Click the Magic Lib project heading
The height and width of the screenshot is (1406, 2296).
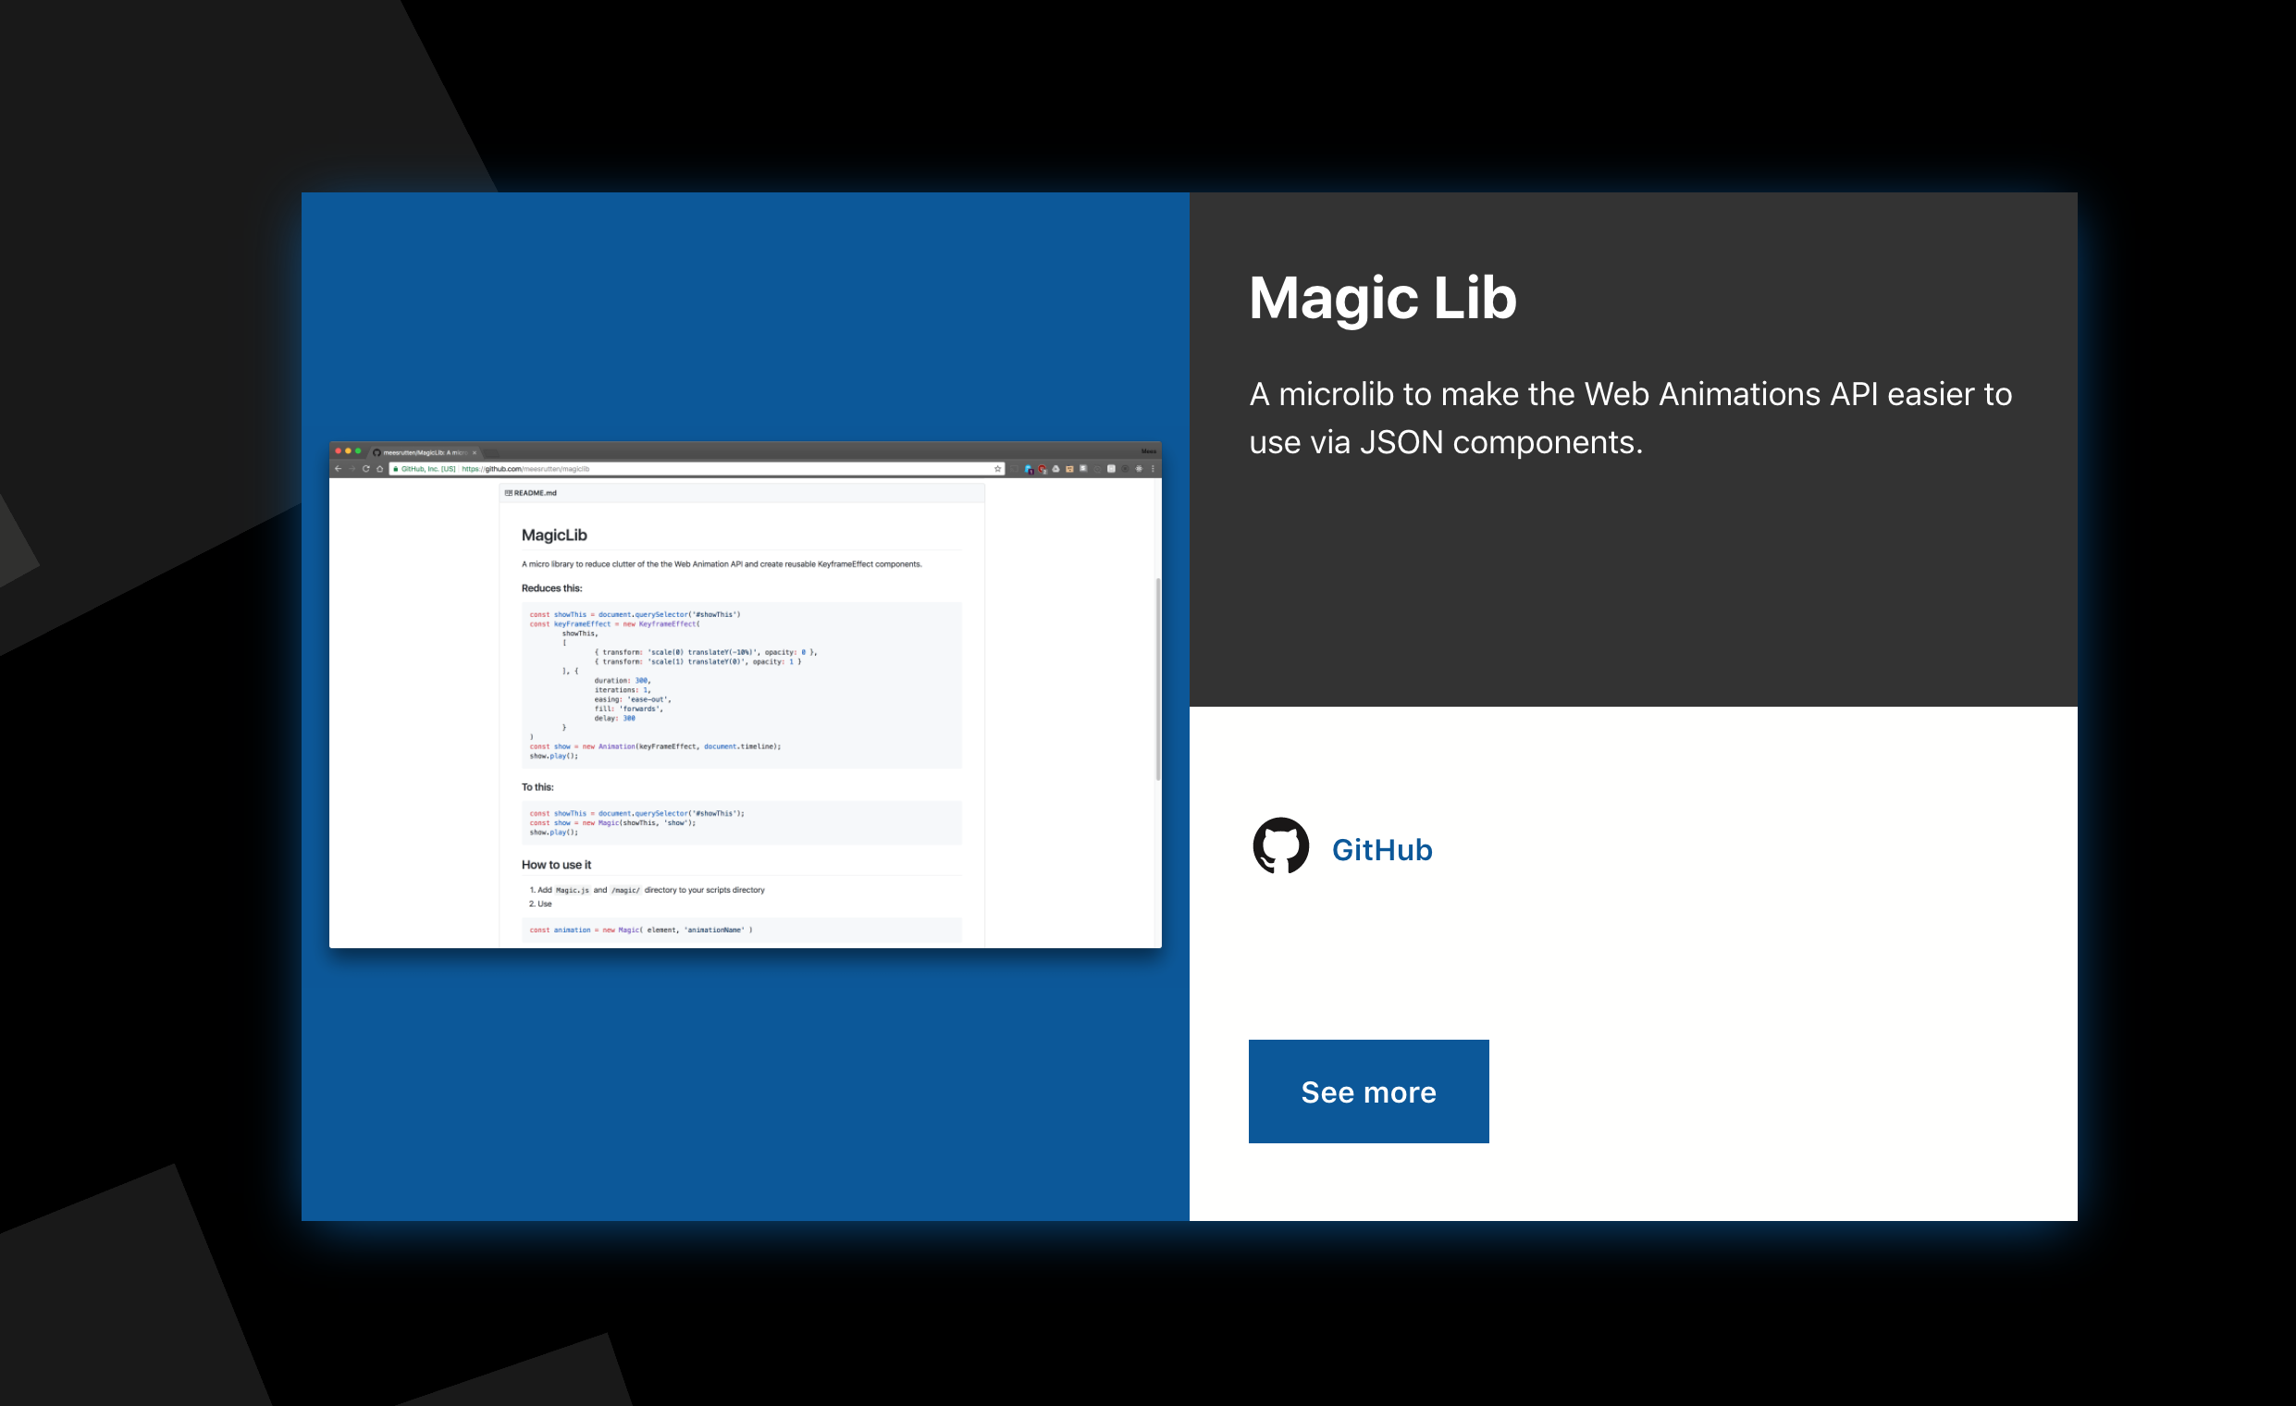[x=1382, y=298]
